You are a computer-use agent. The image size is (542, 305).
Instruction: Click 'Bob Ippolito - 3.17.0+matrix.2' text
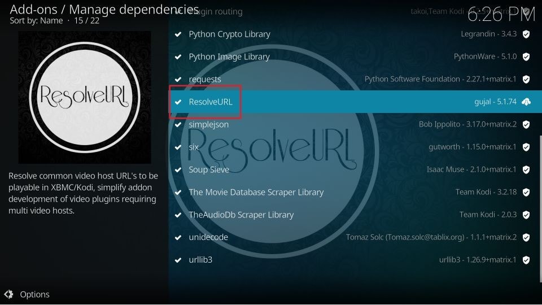tap(467, 124)
